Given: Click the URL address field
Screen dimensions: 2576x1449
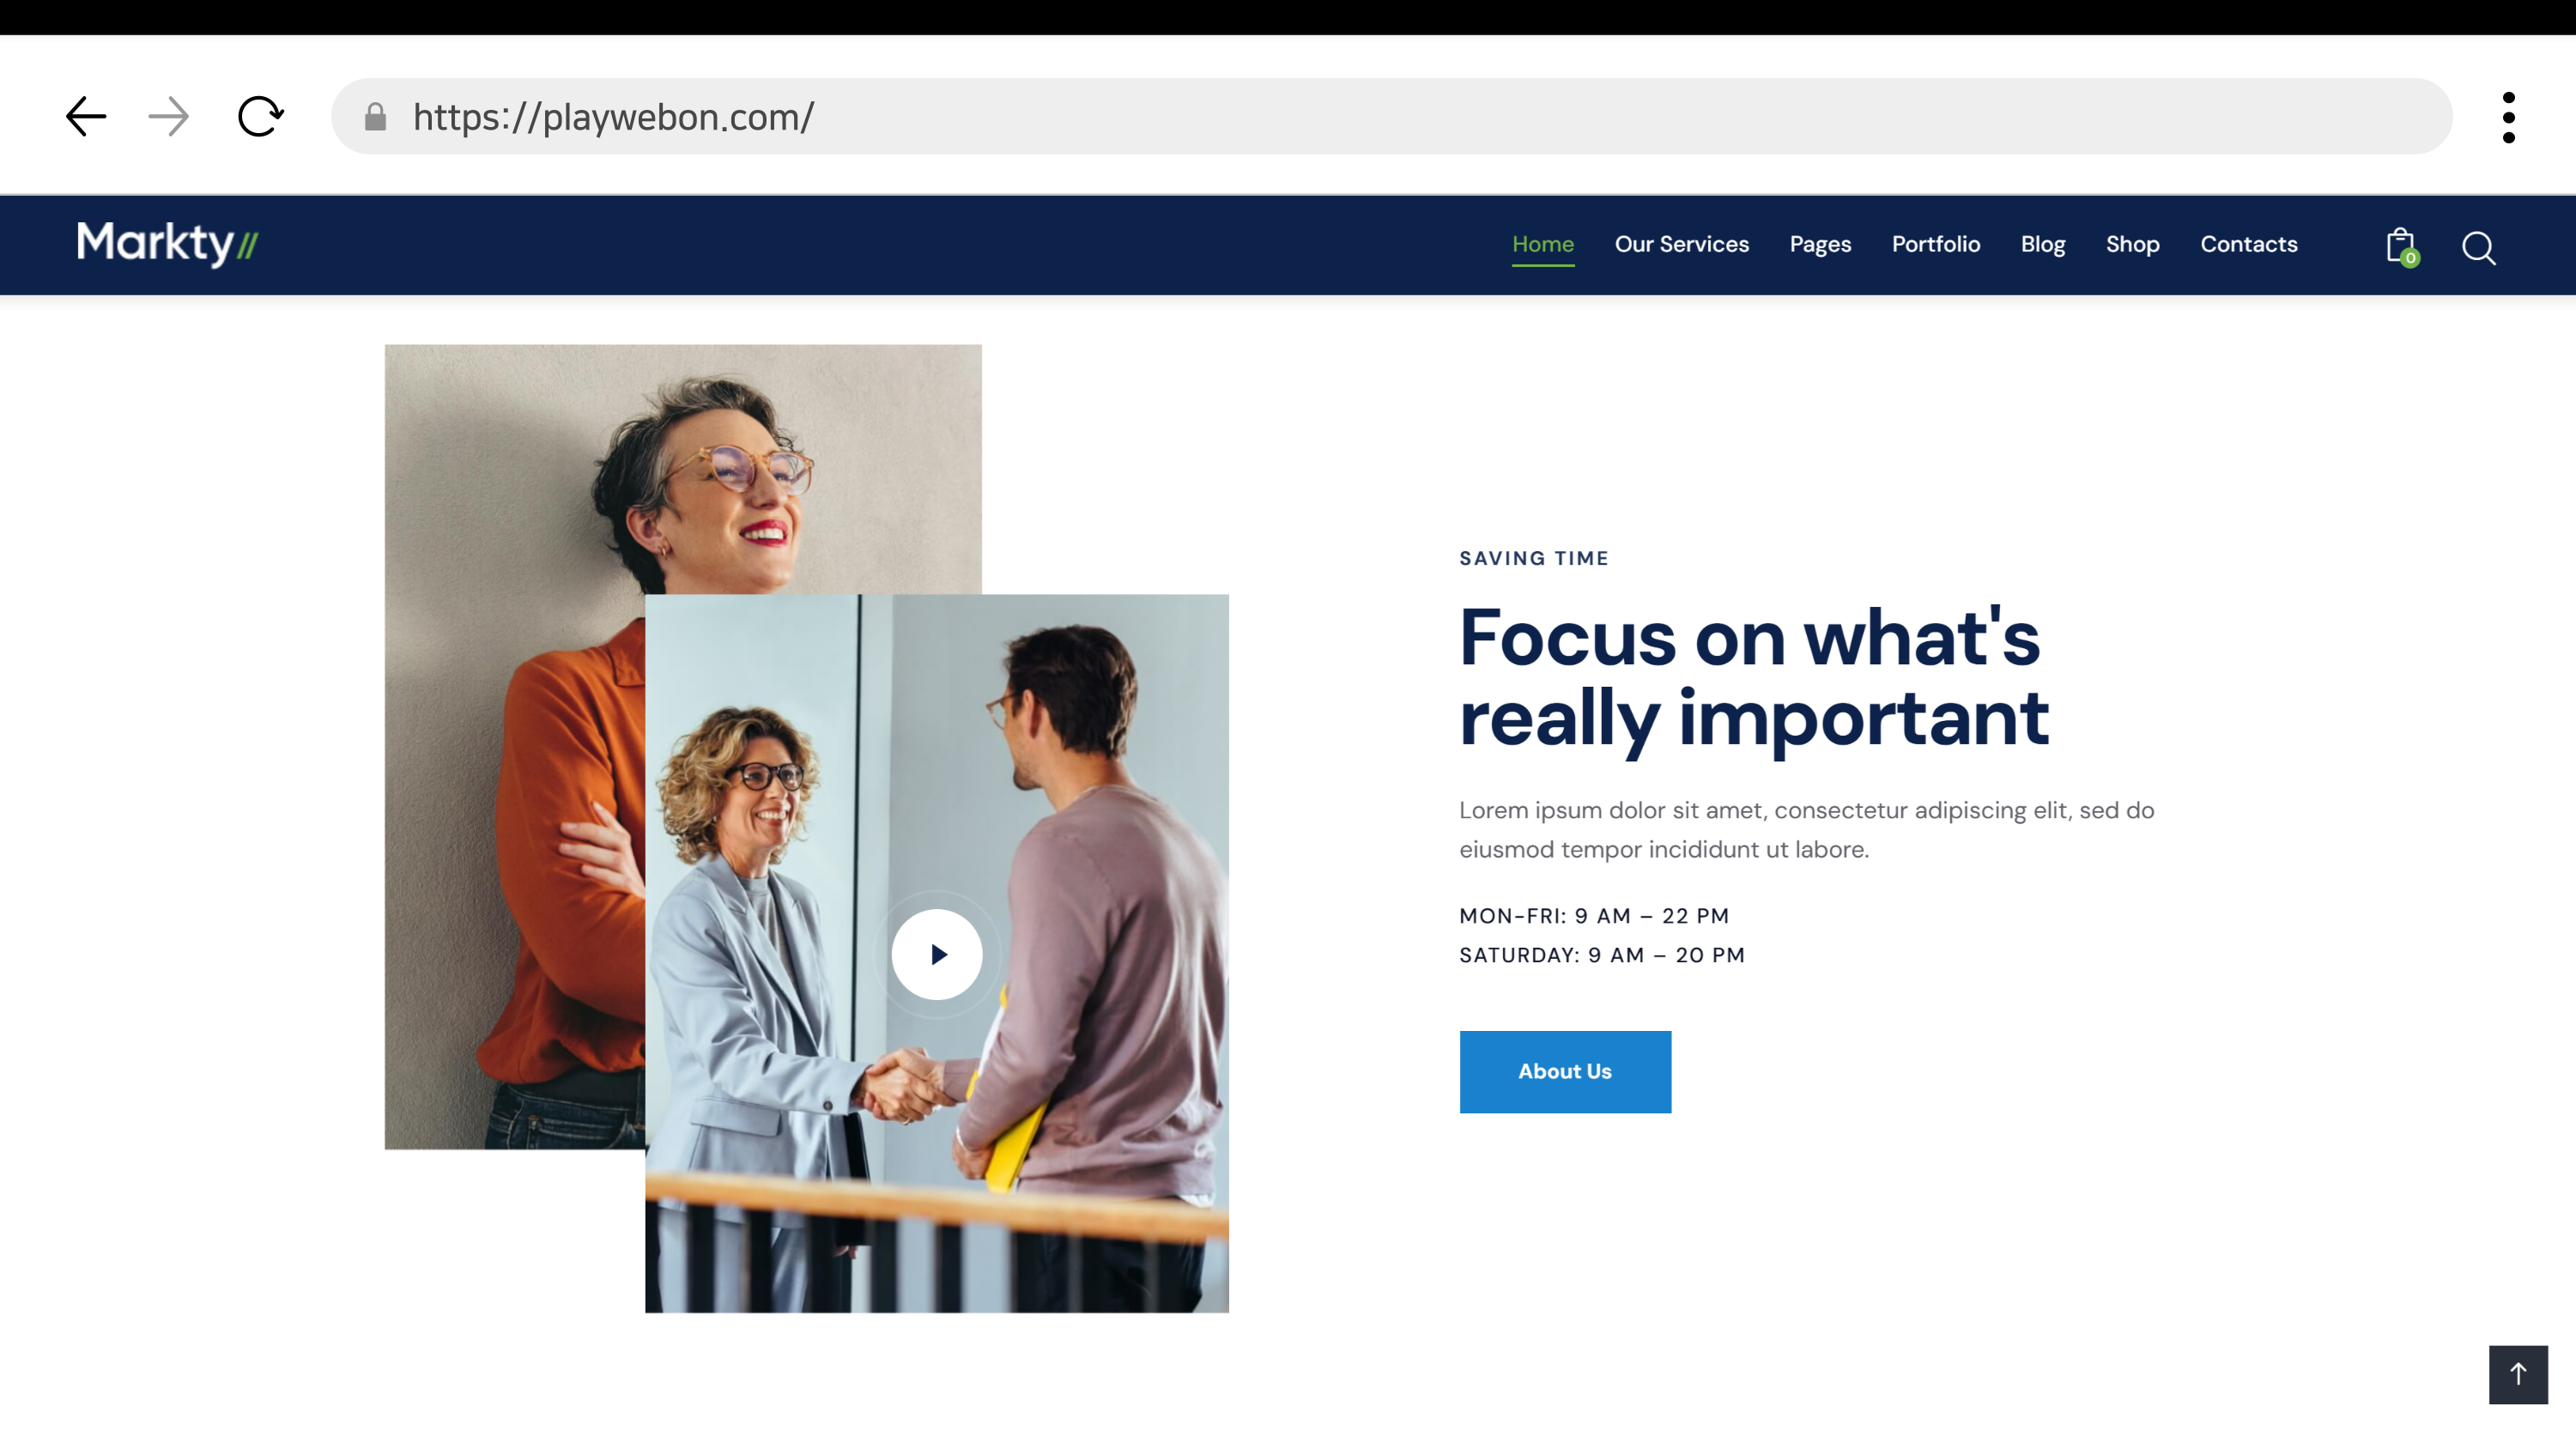Looking at the screenshot, I should tap(1400, 117).
